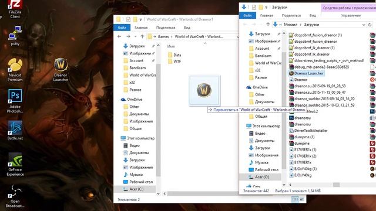Click quick access properties icon in Загрузки title bar
The image size is (376, 211).
pos(254,7)
